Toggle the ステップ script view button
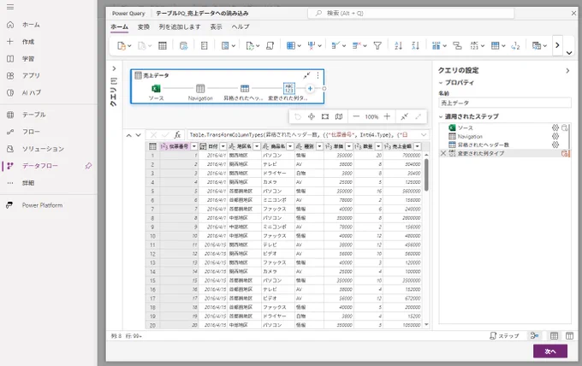 tap(504, 336)
